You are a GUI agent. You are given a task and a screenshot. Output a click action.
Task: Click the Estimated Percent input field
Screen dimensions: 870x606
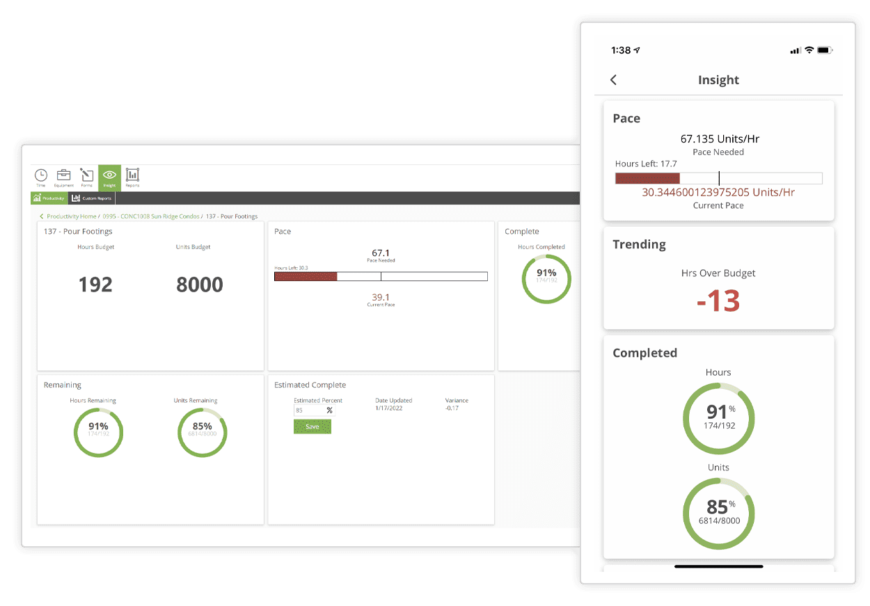pos(308,410)
